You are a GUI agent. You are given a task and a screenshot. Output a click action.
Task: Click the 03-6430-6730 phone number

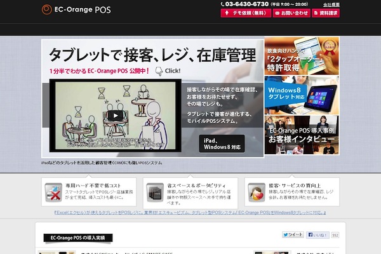[246, 4]
